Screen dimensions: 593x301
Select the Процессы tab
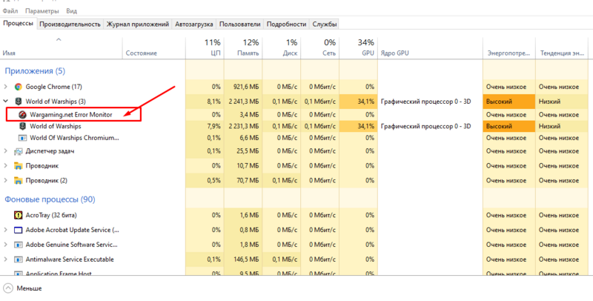click(x=18, y=24)
